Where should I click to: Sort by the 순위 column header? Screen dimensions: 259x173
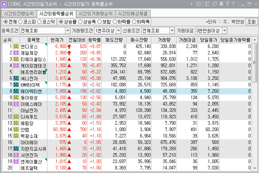(x=7, y=40)
